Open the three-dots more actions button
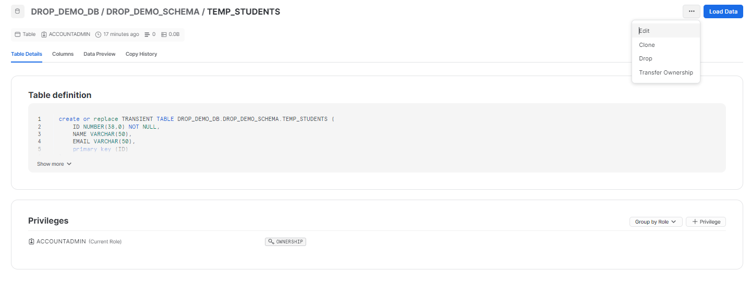751x283 pixels. pyautogui.click(x=691, y=11)
